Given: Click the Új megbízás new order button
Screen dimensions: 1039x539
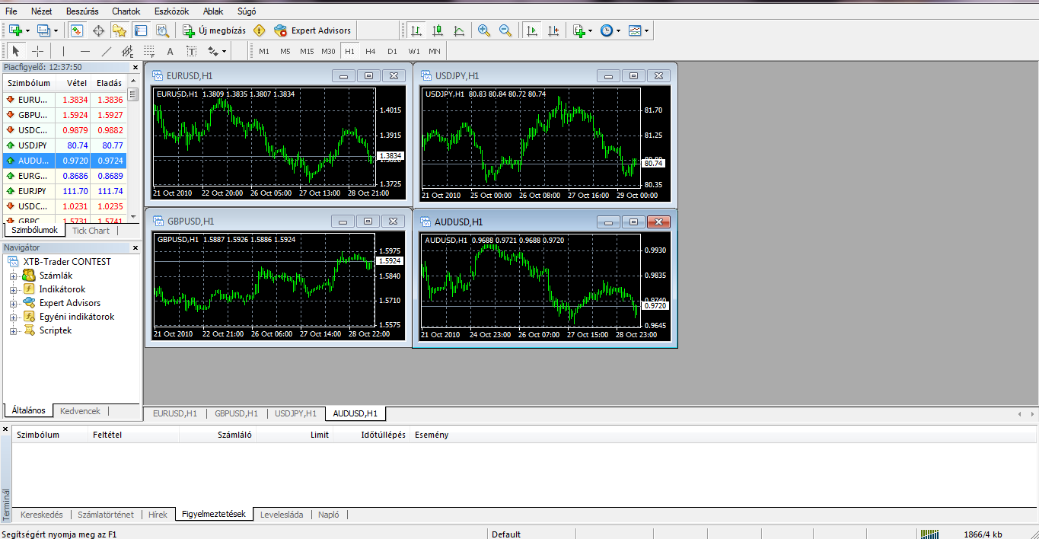Looking at the screenshot, I should tap(214, 30).
